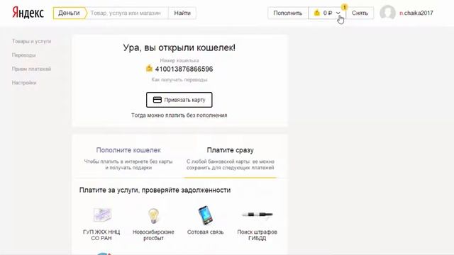Screen dimensions: 454x255
Task: Open the n.chaika2017 account name
Action: click(x=416, y=13)
